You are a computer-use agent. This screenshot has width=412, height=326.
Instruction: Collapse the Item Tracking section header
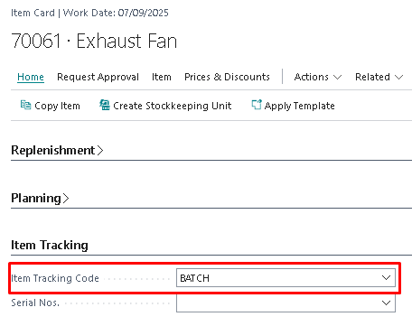click(50, 245)
